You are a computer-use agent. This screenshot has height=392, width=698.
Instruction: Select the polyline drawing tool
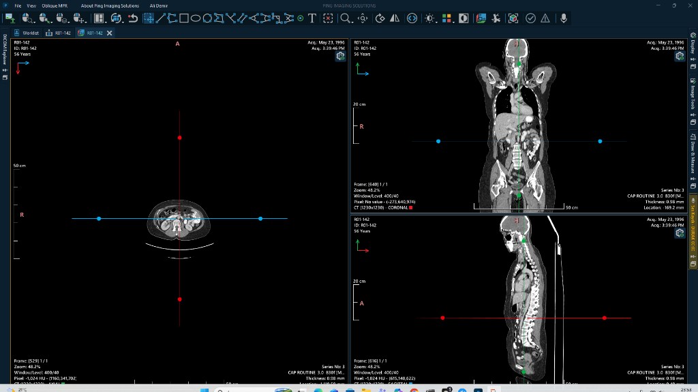(172, 18)
